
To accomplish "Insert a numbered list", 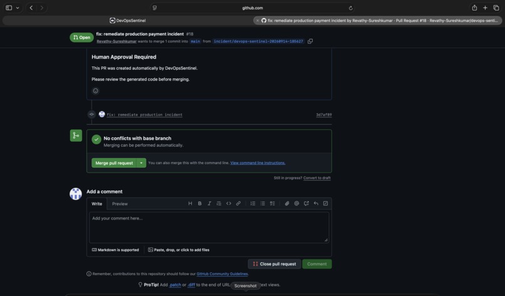I will [253, 203].
